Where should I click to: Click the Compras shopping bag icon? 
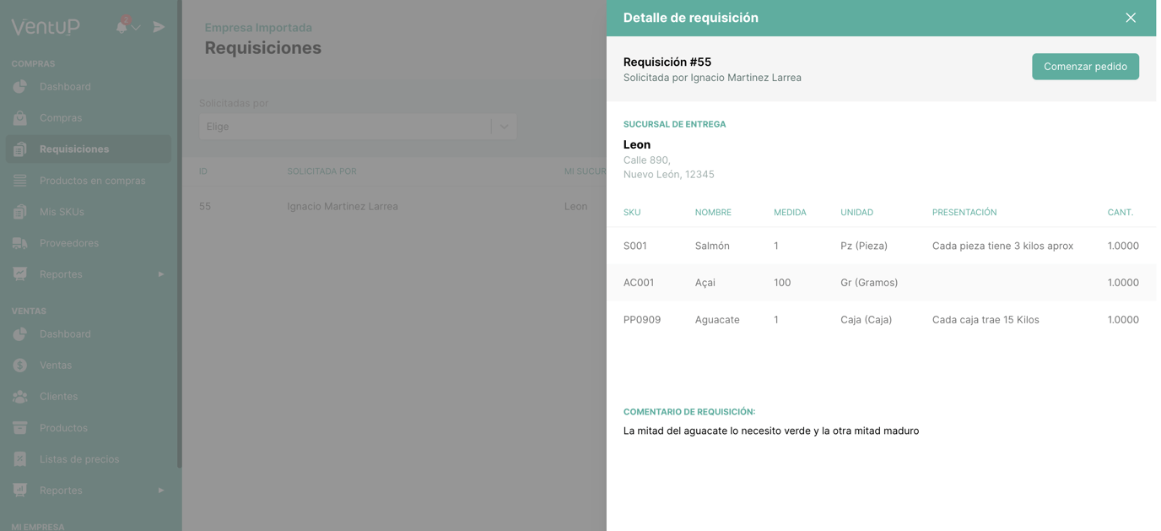20,118
